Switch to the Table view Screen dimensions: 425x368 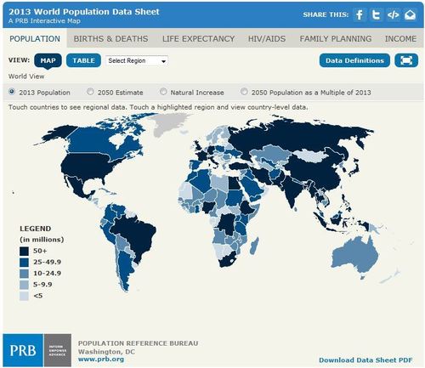pos(83,60)
